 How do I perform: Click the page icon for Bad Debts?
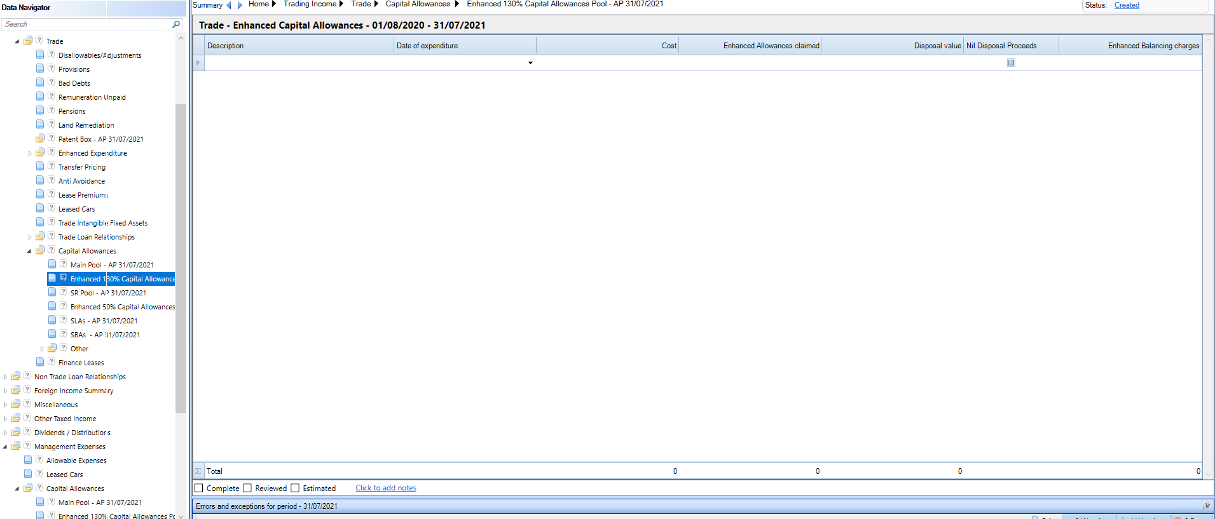(40, 83)
